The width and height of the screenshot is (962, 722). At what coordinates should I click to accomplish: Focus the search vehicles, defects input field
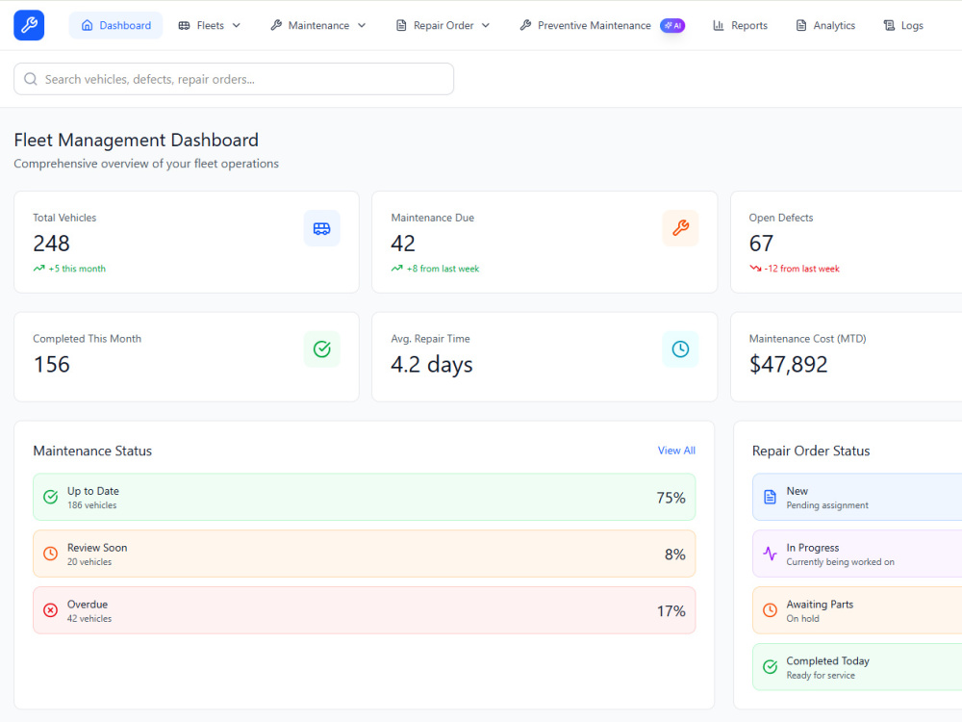tap(234, 79)
